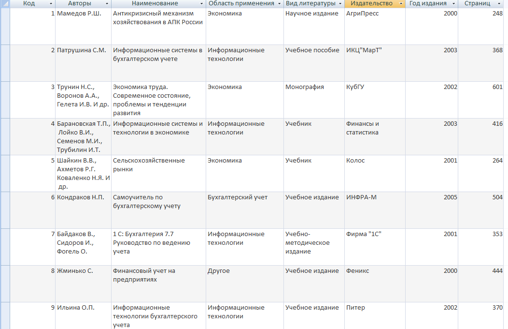Screen dimensions: 508x329
Task: Click the publisher cell ИКЦ"МарТ"
Action: tap(375, 63)
